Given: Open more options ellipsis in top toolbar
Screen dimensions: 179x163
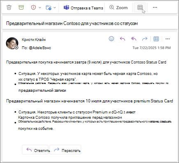Looking at the screenshot, I should pyautogui.click(x=155, y=7).
